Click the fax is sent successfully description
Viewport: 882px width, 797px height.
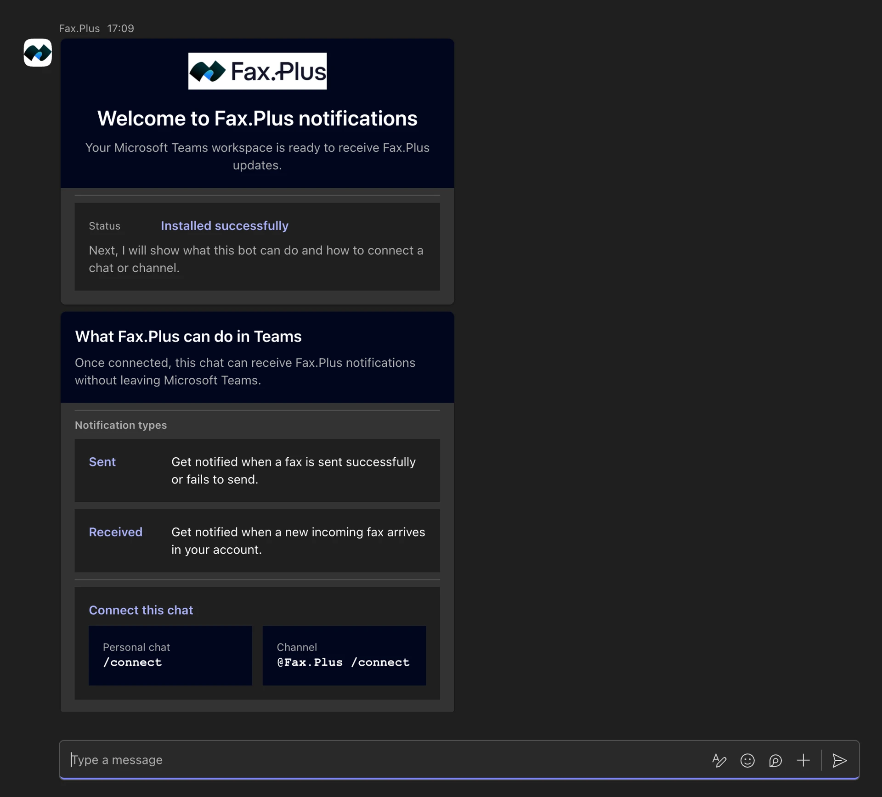pos(294,471)
